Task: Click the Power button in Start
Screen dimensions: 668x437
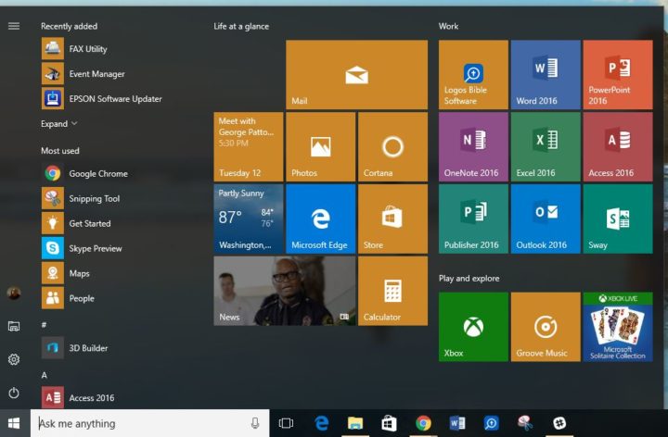Action: [x=14, y=393]
